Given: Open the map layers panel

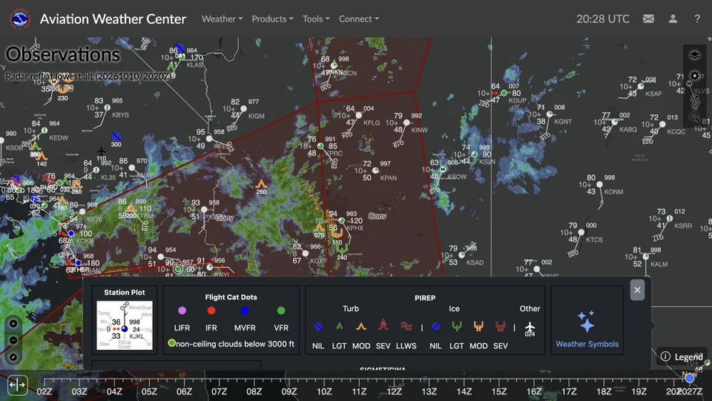Looking at the screenshot, I should pos(694,56).
